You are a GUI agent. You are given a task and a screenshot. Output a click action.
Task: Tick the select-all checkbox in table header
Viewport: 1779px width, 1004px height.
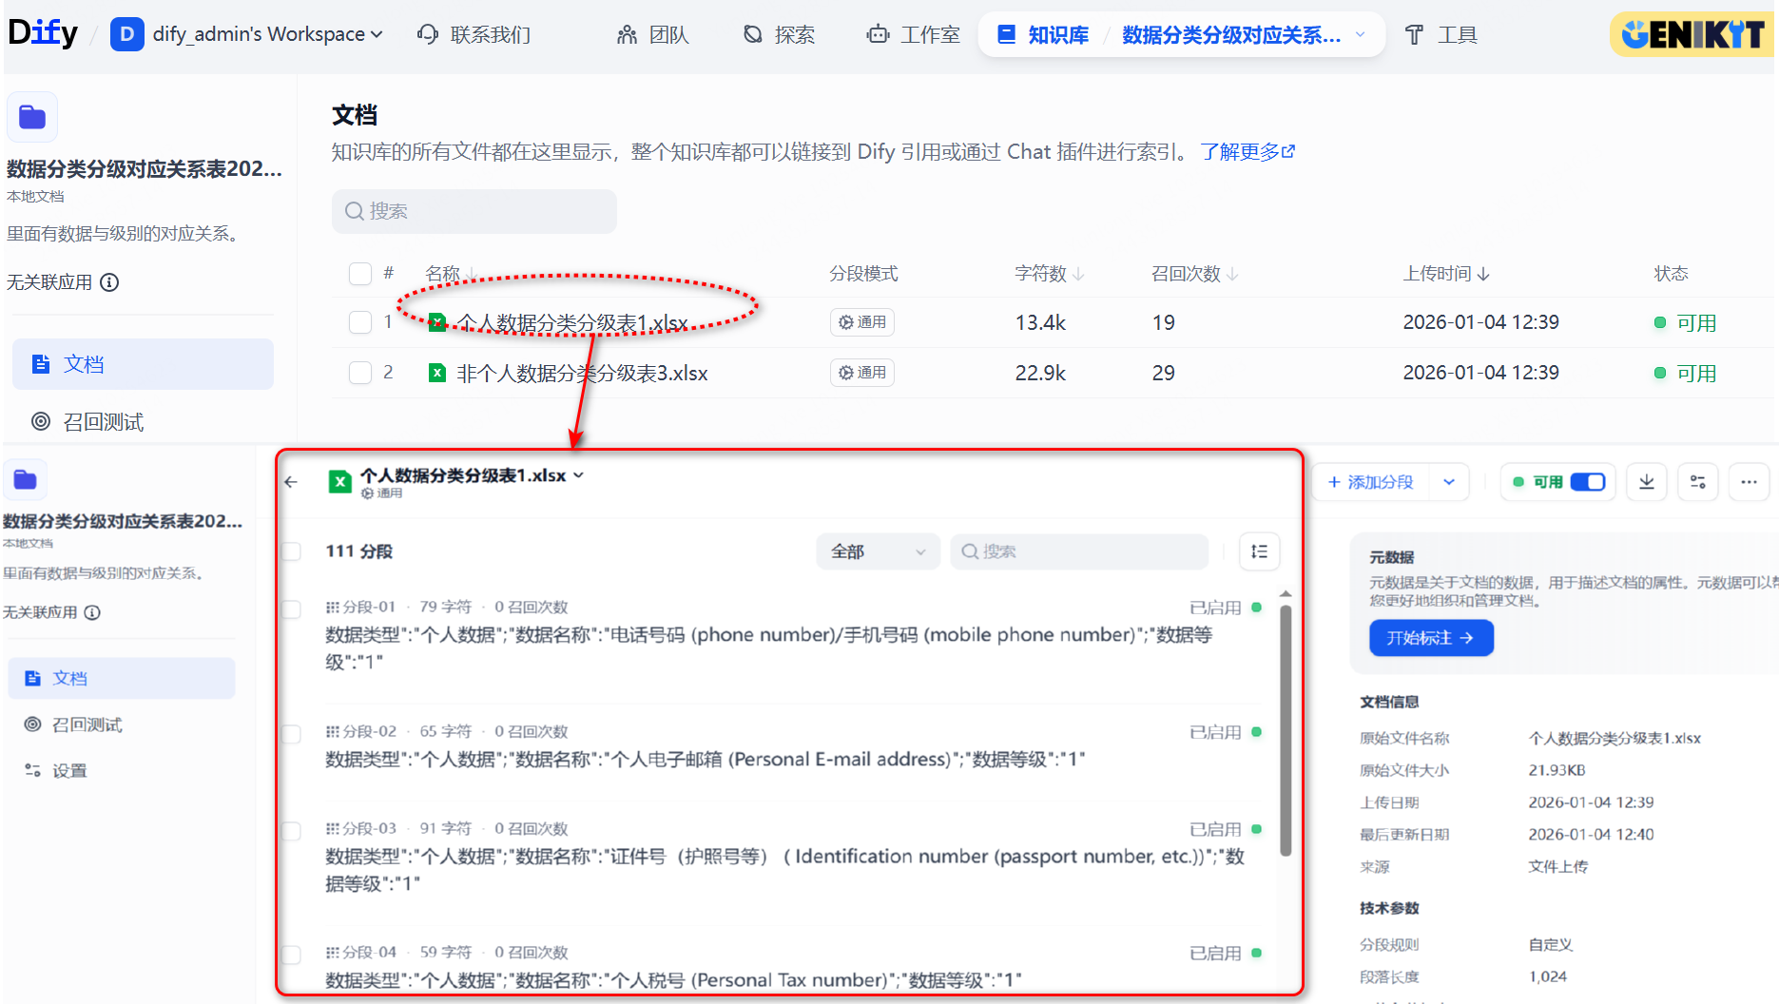(360, 274)
